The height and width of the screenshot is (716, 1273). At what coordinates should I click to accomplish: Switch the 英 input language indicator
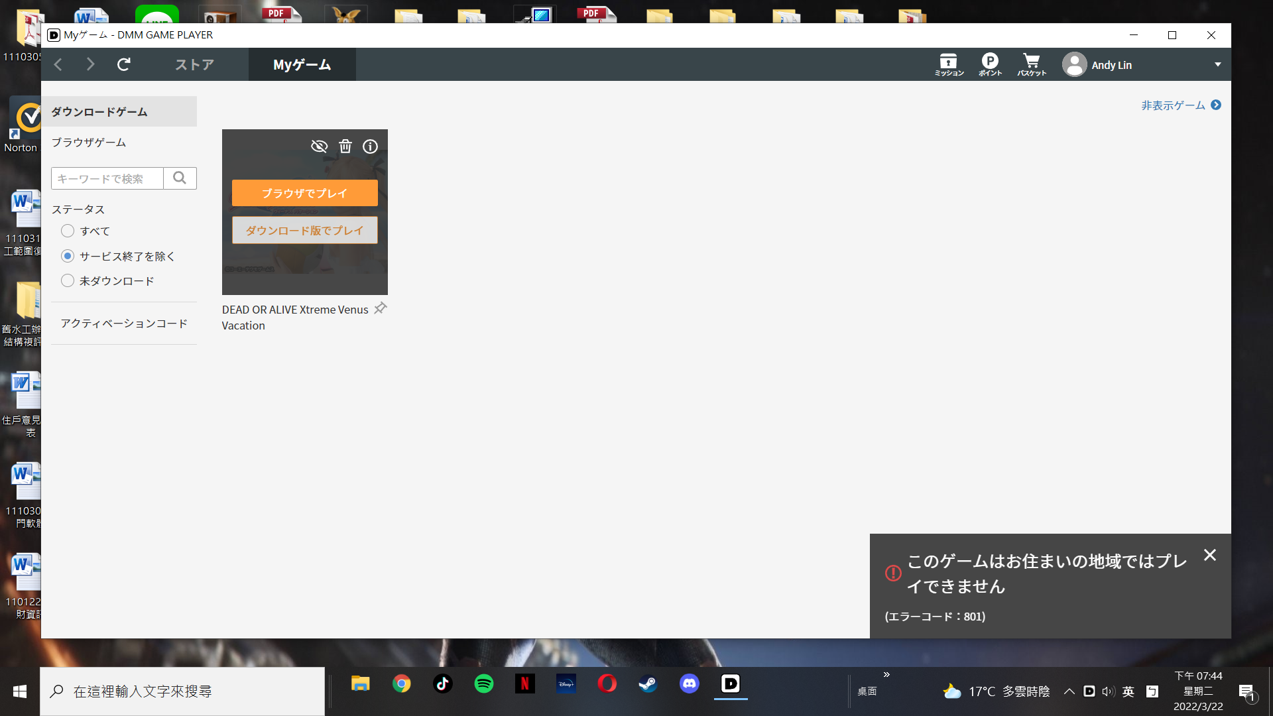coord(1128,691)
